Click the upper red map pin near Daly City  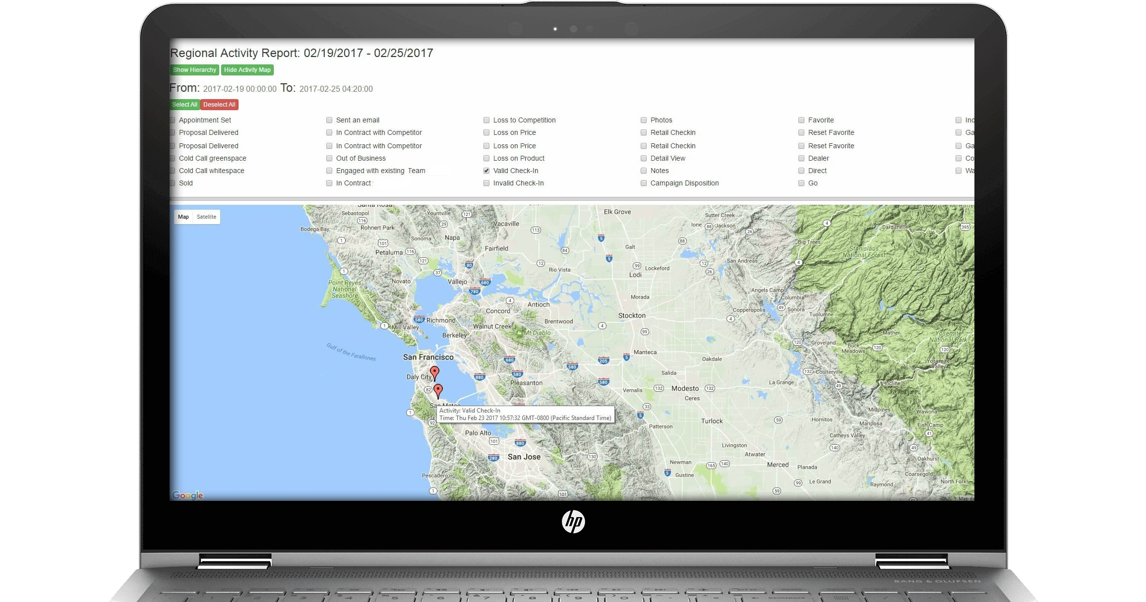434,372
